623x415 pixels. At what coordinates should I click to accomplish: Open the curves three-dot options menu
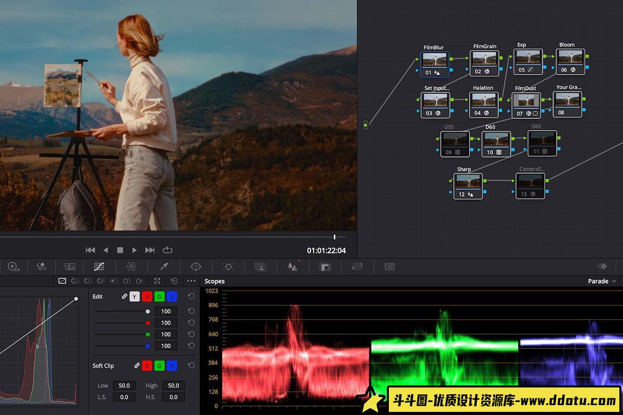tap(191, 281)
